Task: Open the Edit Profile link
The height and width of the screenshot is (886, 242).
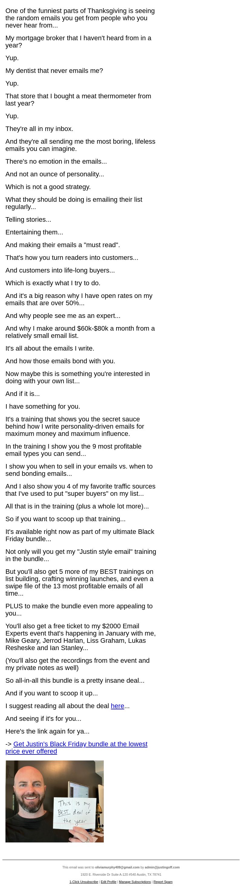Action: [108, 881]
